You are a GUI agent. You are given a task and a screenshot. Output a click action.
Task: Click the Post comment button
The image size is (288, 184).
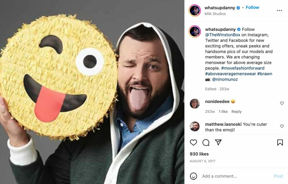click(278, 176)
